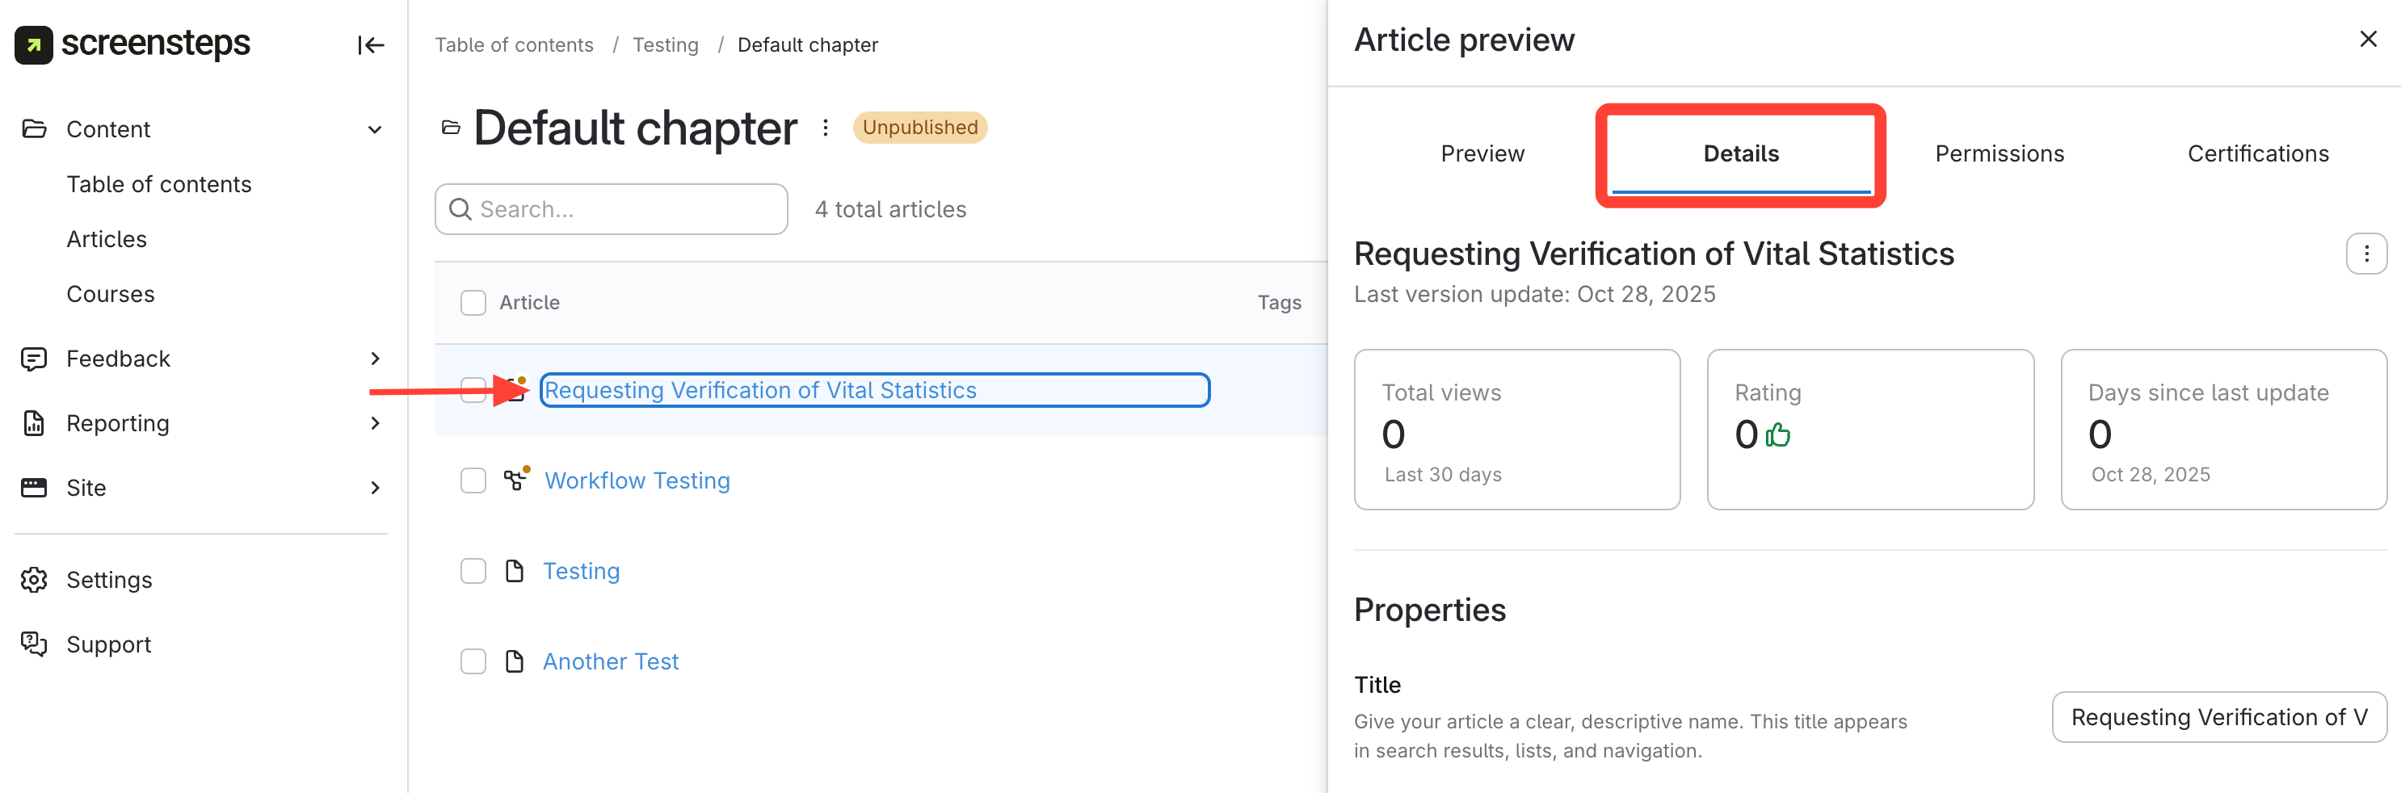
Task: Switch to the Permissions tab
Action: click(1999, 153)
